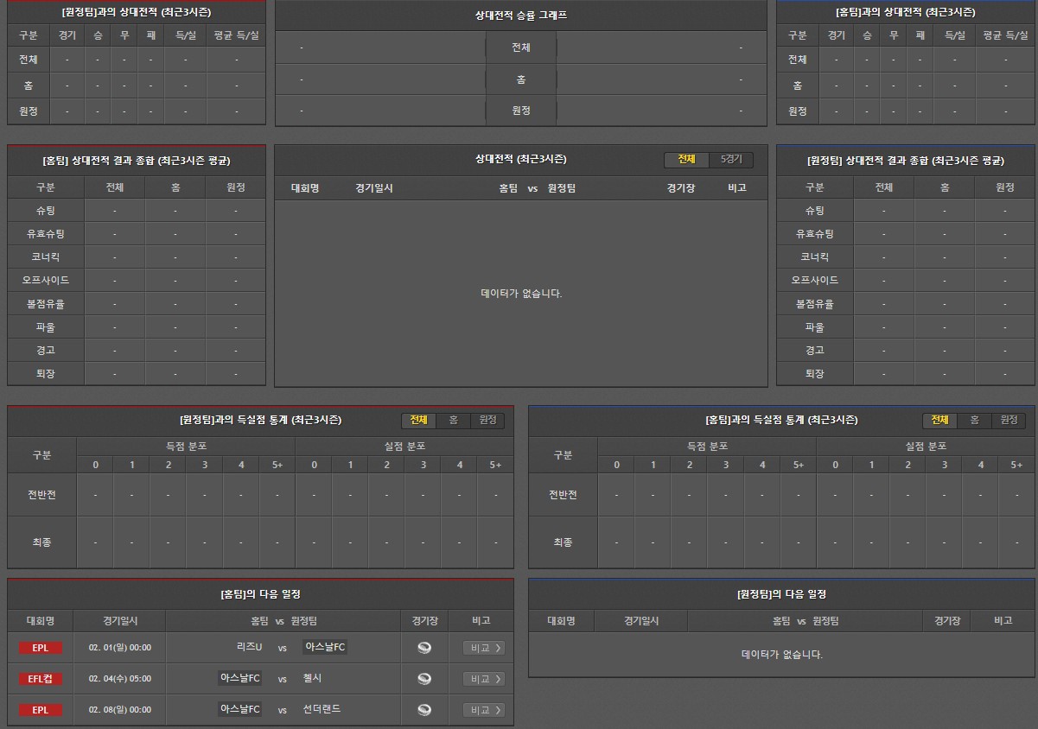Screen dimensions: 1038x729
Task: Click stadium icon for 리즈U vs 아스날FC match
Action: [x=424, y=648]
